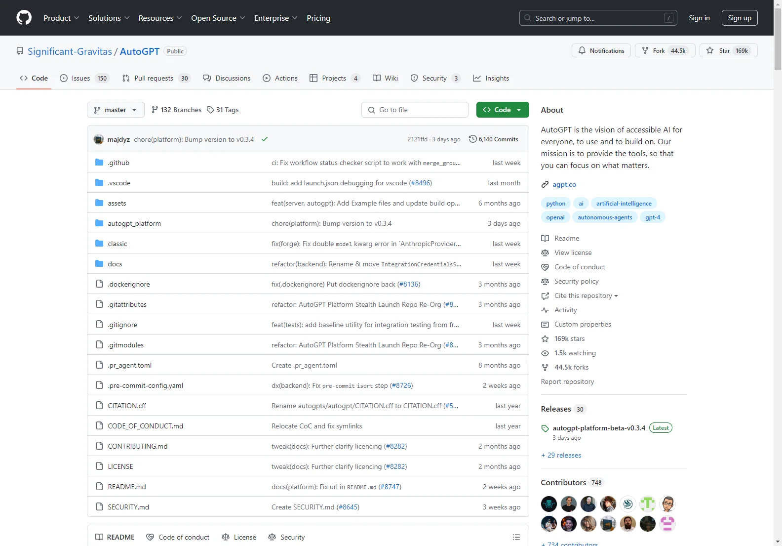782x546 pixels.
Task: View the 31 Tags link
Action: [223, 110]
